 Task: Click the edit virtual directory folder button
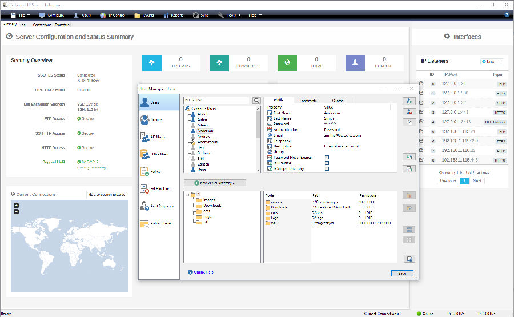pyautogui.click(x=409, y=208)
